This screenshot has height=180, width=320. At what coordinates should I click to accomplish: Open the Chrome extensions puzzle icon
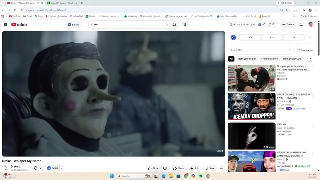295,10
